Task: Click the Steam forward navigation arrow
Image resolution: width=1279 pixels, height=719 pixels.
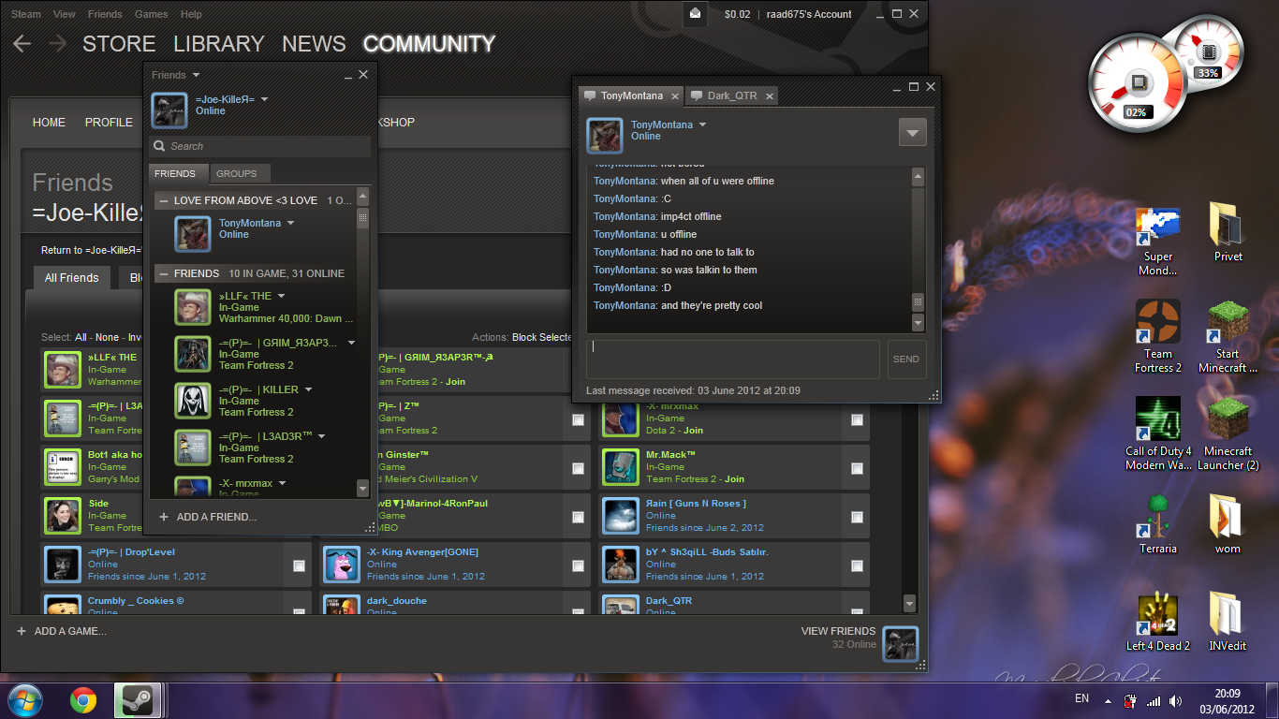Action: [x=58, y=44]
